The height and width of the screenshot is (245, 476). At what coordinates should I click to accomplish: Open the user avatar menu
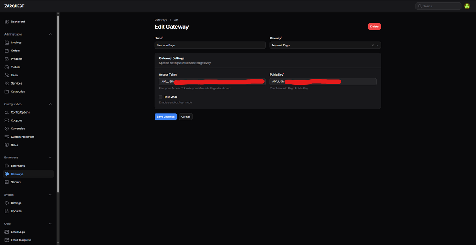(467, 6)
